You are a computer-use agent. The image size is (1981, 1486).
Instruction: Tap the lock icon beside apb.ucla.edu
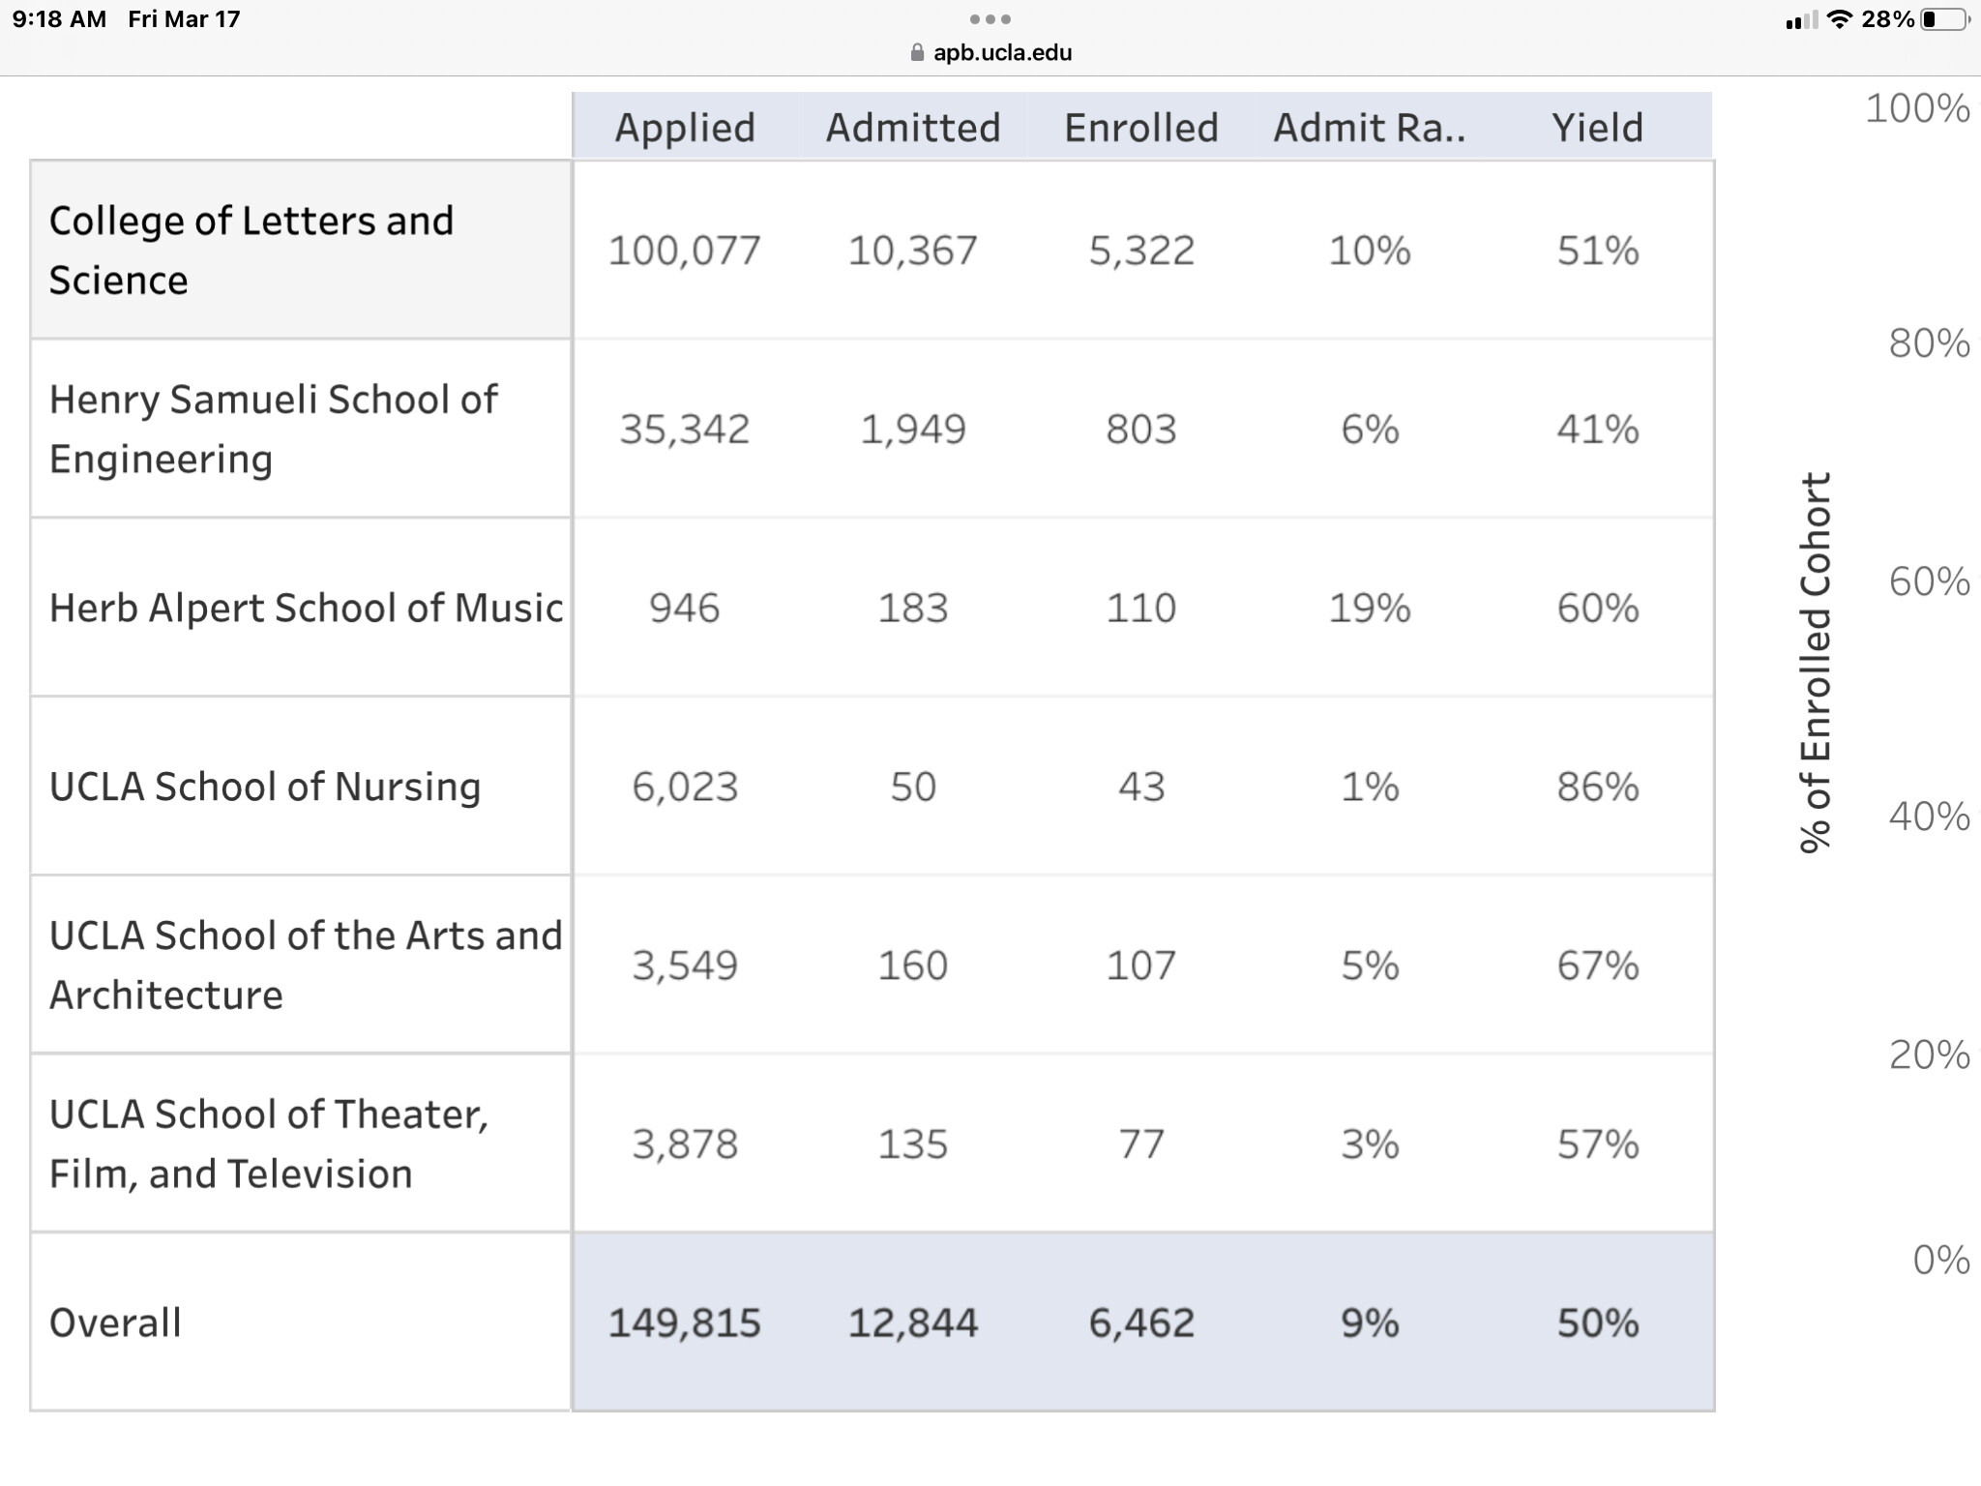tap(917, 53)
